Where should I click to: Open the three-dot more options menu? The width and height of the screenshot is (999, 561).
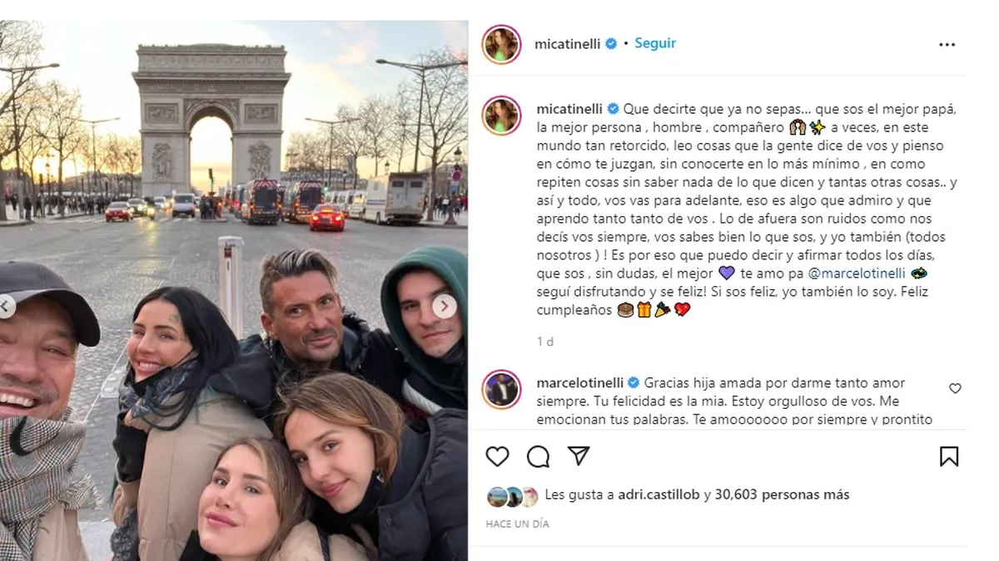click(947, 45)
